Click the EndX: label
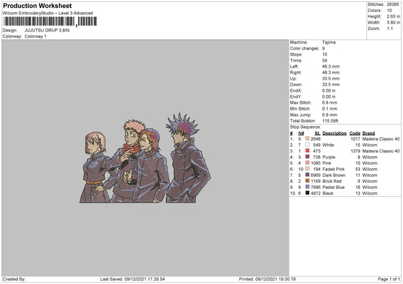403x284 pixels. coord(296,90)
